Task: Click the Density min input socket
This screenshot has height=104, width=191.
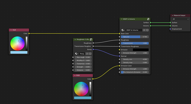Action: click(120, 59)
